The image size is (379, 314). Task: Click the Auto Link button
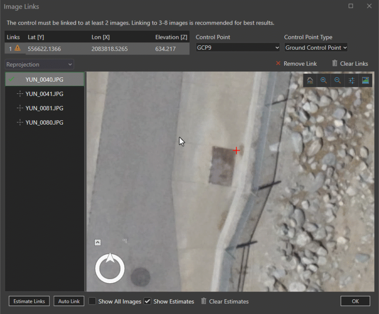click(68, 301)
